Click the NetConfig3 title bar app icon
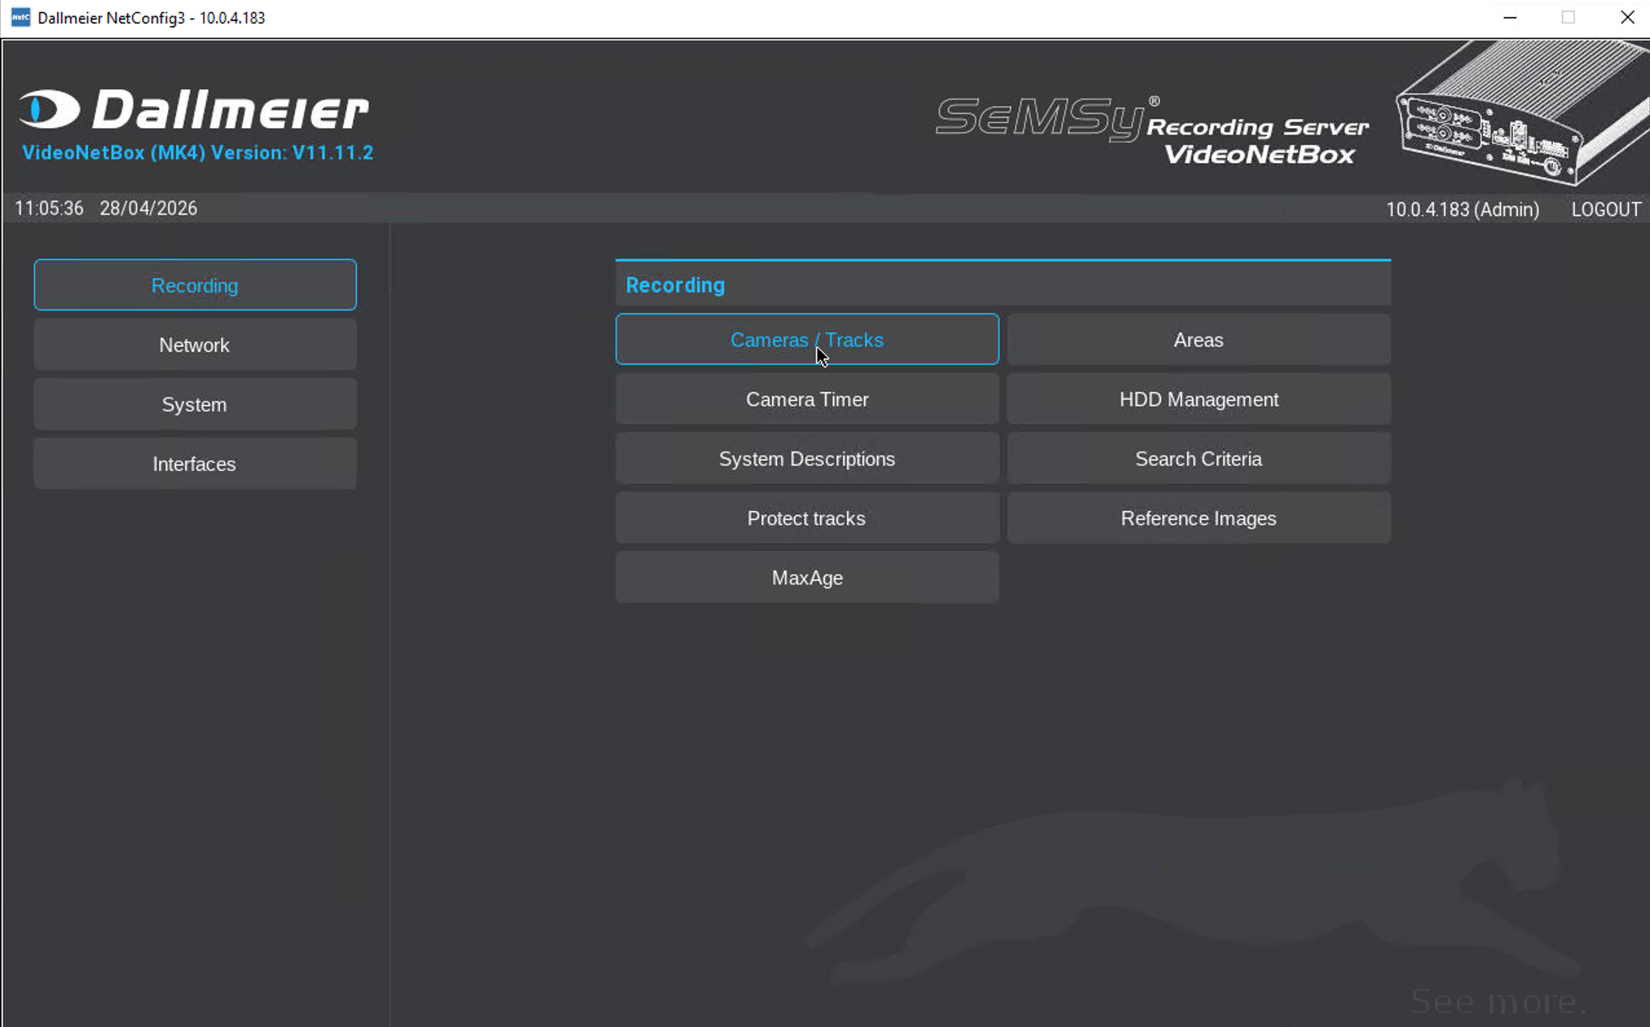The height and width of the screenshot is (1027, 1650). pos(21,17)
